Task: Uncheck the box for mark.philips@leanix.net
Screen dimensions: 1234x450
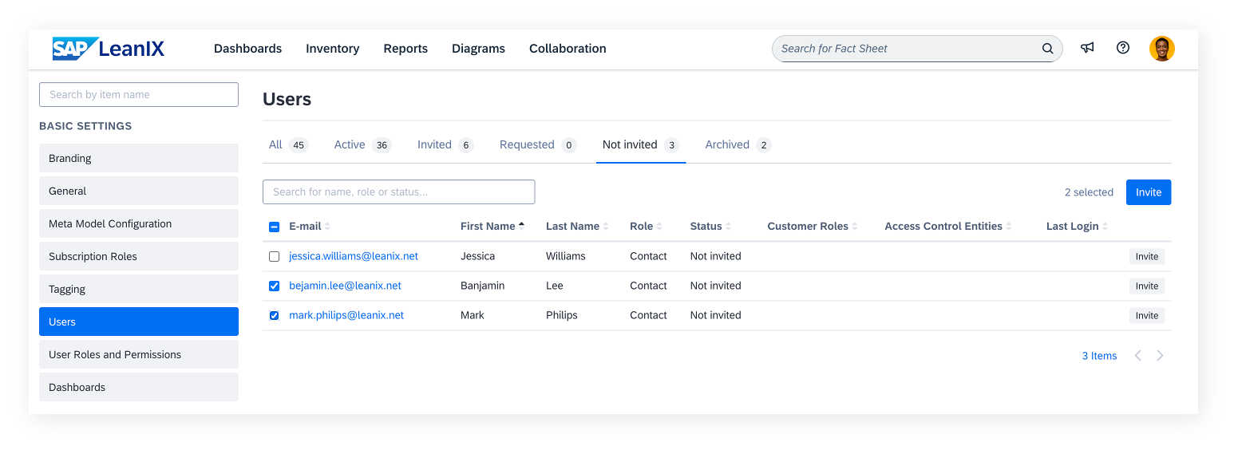Action: coord(274,316)
